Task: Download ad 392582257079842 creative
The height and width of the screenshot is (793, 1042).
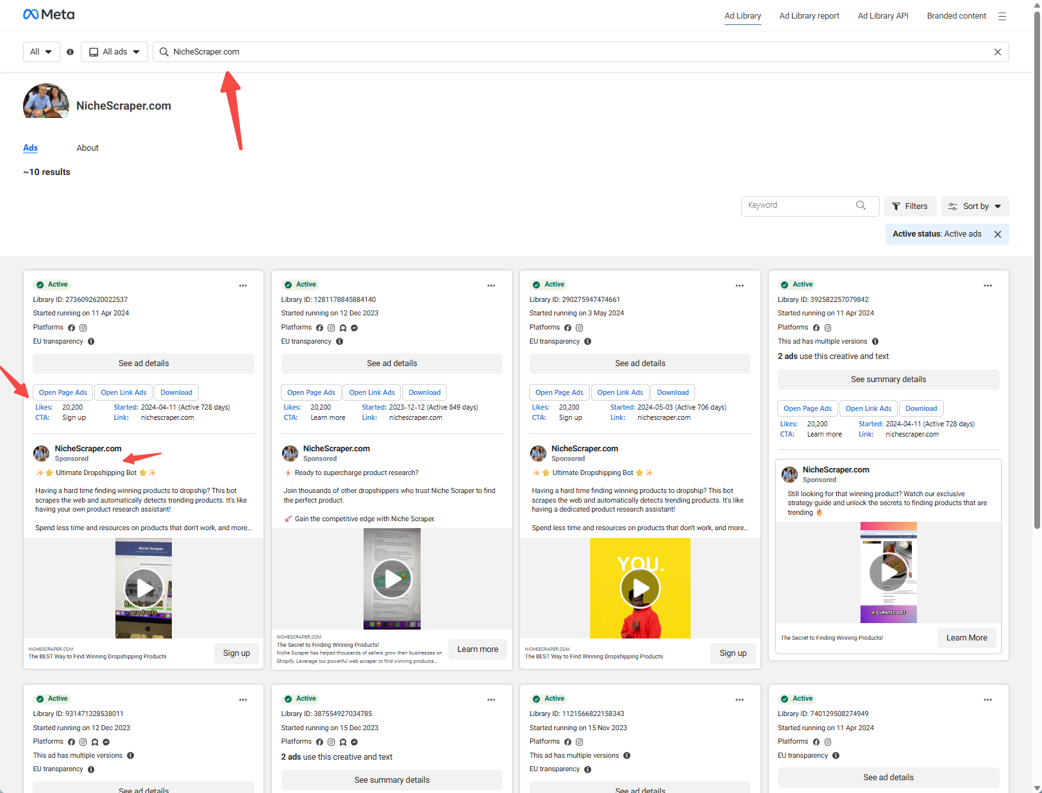Action: click(921, 408)
